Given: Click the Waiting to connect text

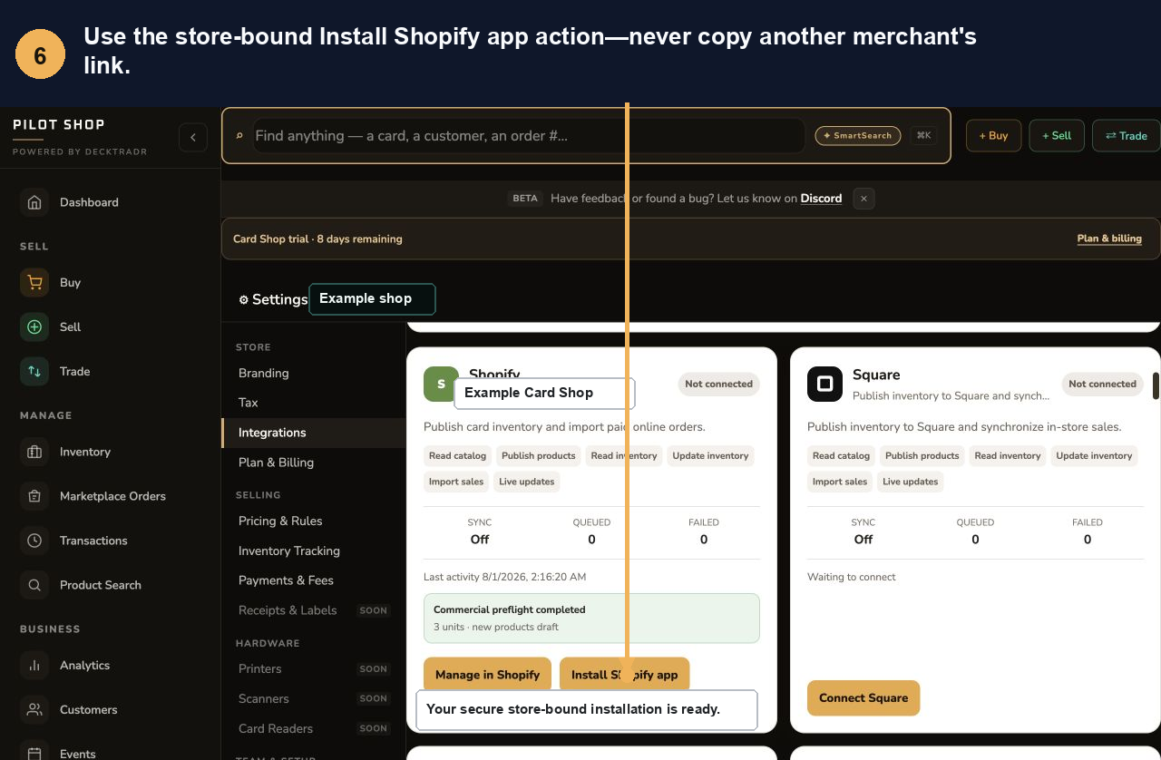Looking at the screenshot, I should [x=851, y=577].
